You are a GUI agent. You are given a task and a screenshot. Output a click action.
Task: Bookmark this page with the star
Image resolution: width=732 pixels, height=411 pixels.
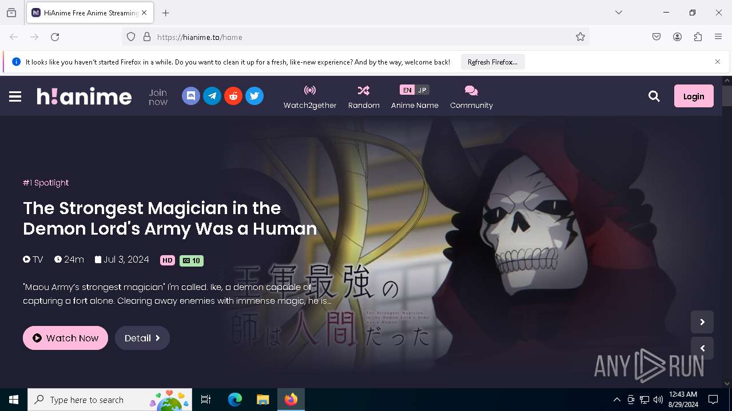tap(580, 37)
